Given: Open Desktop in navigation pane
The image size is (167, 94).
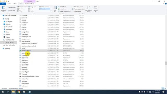Looking at the screenshot, I should tap(7, 24).
